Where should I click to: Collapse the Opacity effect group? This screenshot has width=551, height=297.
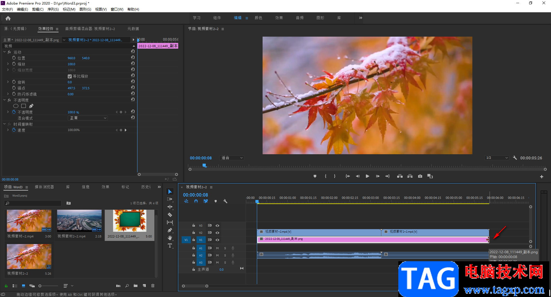(5, 100)
